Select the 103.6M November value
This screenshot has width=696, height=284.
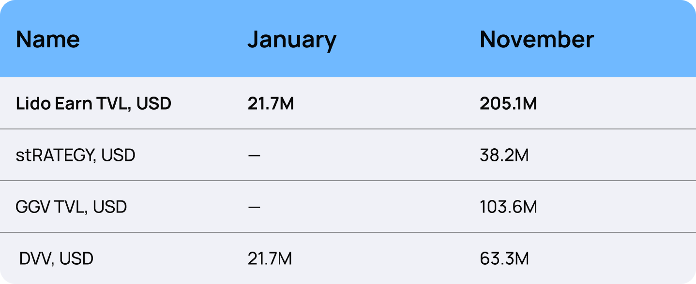point(508,207)
